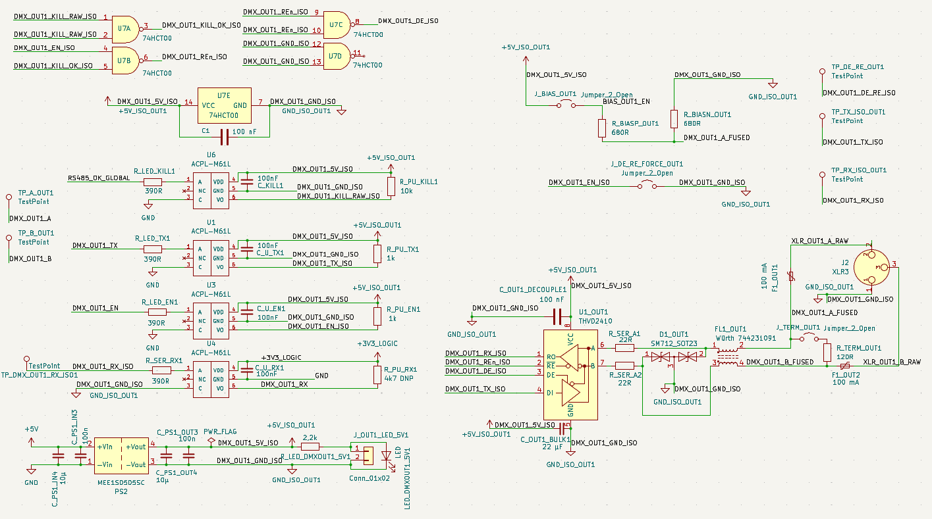Select fuse F1_OUT1 symbol
932x519 pixels.
pyautogui.click(x=791, y=278)
